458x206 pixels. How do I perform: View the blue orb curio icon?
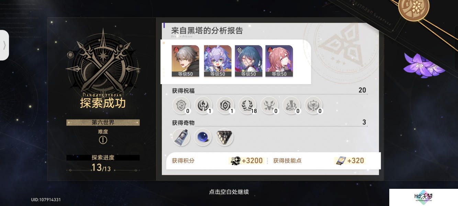click(203, 137)
